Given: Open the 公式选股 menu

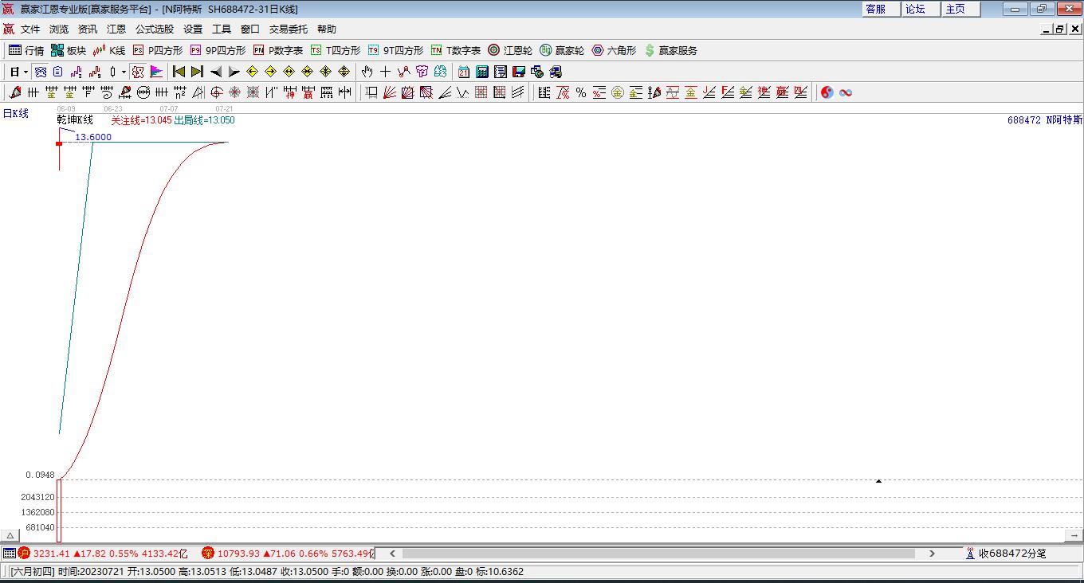Looking at the screenshot, I should [154, 29].
